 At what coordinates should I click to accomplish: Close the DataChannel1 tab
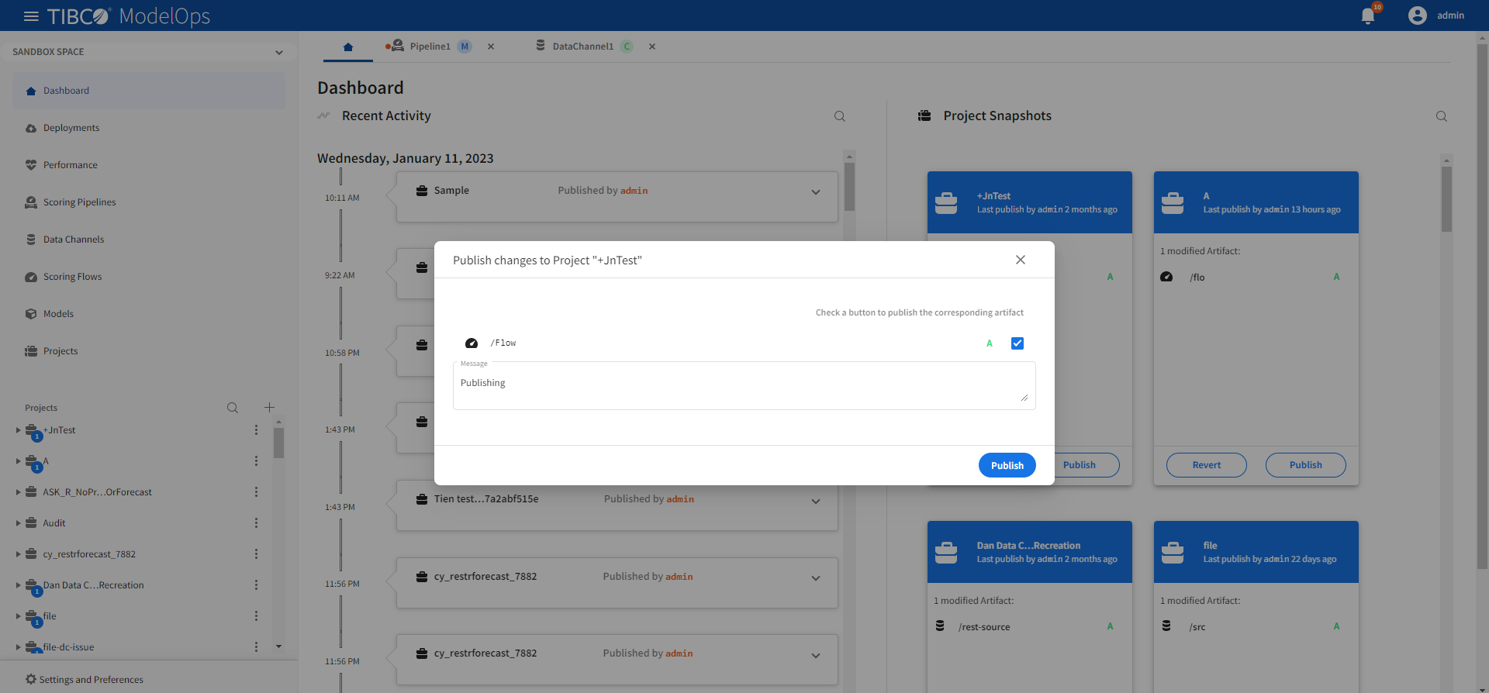(652, 47)
